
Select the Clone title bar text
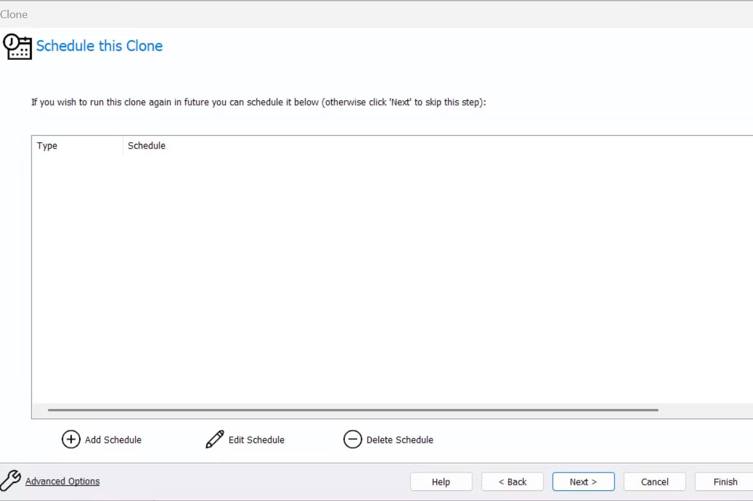click(14, 14)
